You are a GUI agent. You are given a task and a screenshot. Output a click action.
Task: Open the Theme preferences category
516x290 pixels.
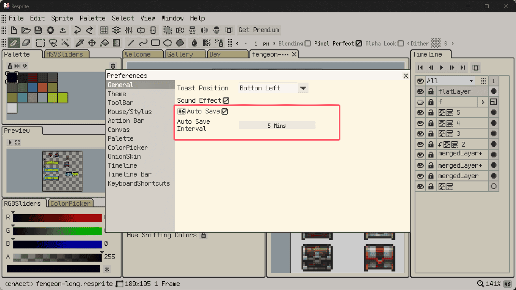[117, 94]
